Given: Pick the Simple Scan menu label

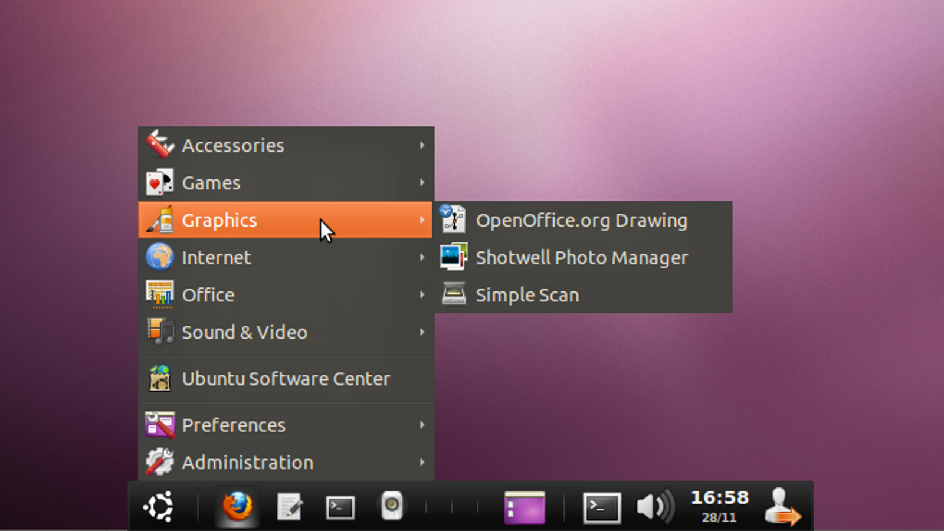Looking at the screenshot, I should [x=527, y=295].
